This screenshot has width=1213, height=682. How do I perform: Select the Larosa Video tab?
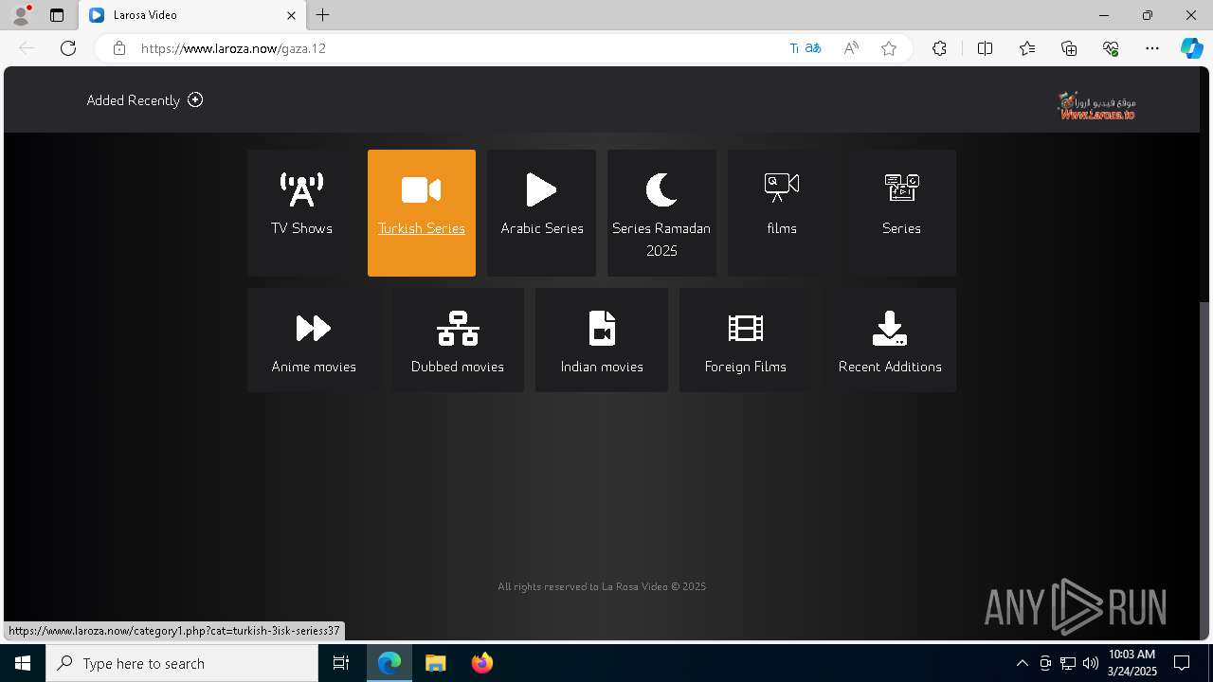tap(191, 15)
